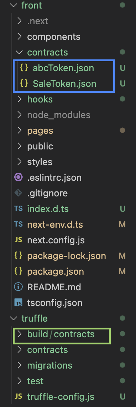Open next.config.js file
The height and width of the screenshot is (407, 136).
(56, 240)
